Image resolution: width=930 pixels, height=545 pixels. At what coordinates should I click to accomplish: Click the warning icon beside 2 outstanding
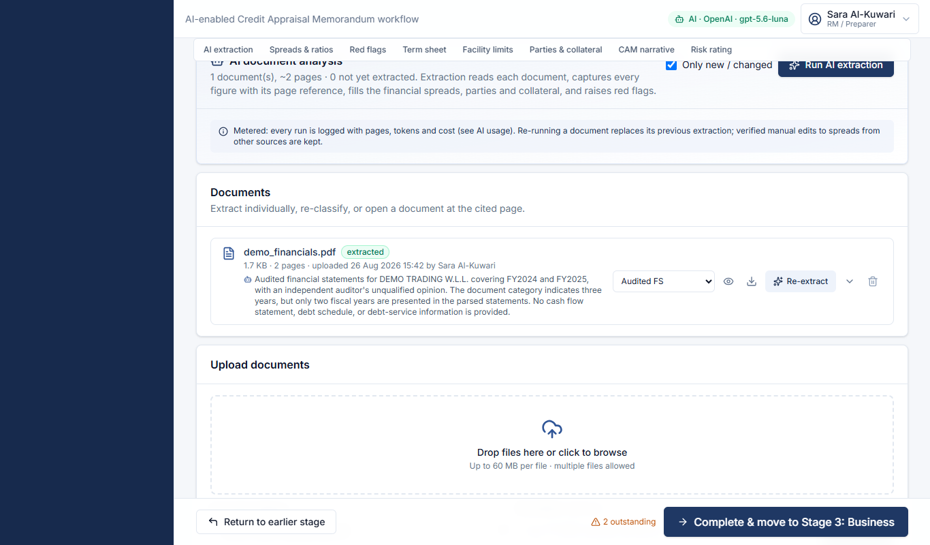point(596,522)
